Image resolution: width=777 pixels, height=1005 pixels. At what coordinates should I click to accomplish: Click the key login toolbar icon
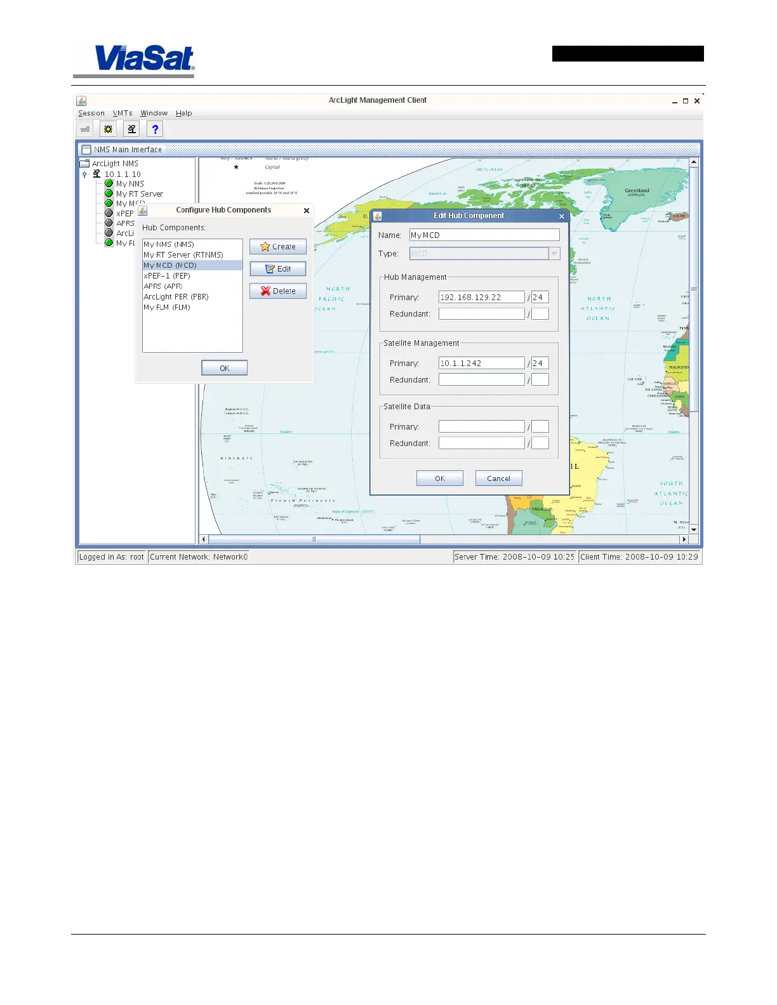85,129
